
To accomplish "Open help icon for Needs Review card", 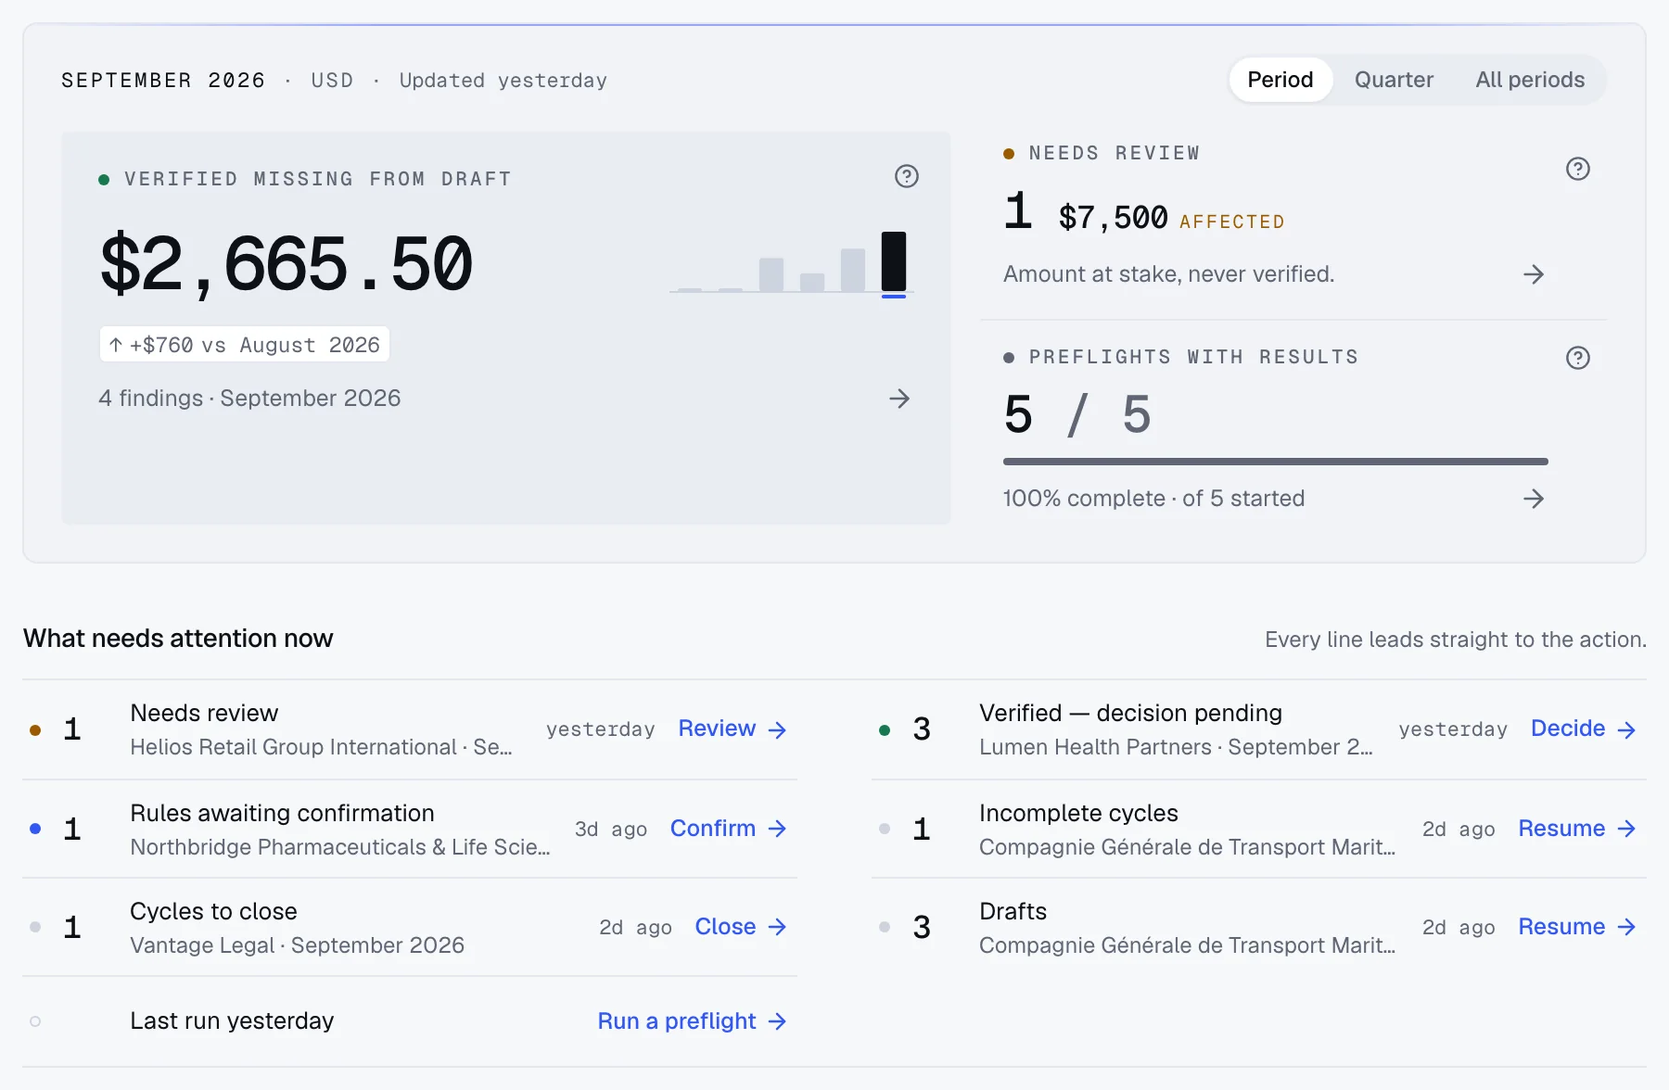I will pos(1578,169).
